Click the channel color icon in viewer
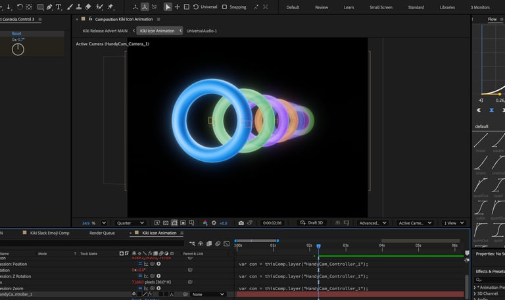The width and height of the screenshot is (505, 300). [205, 223]
